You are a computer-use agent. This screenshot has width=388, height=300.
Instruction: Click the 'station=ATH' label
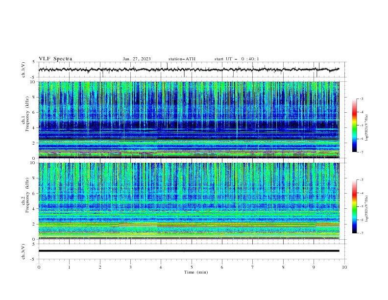[182, 59]
